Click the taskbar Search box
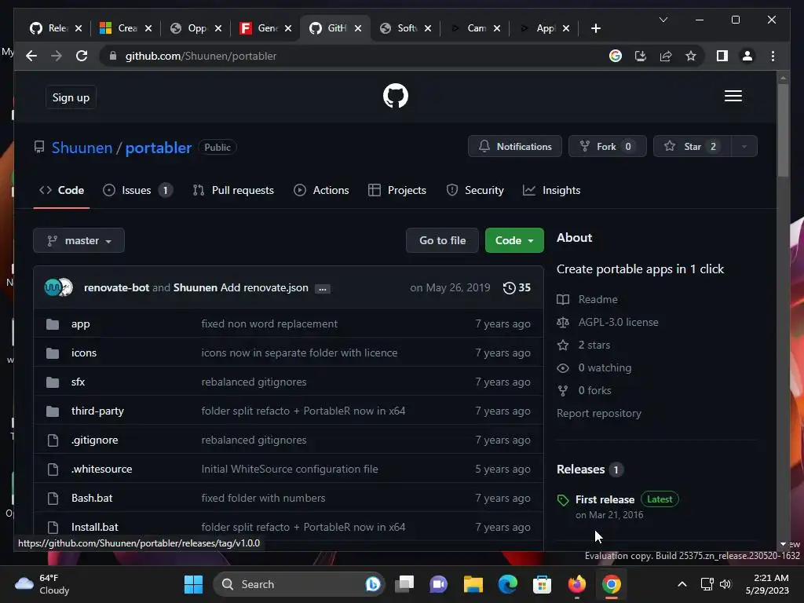Viewport: 804px width, 603px height. [x=299, y=584]
